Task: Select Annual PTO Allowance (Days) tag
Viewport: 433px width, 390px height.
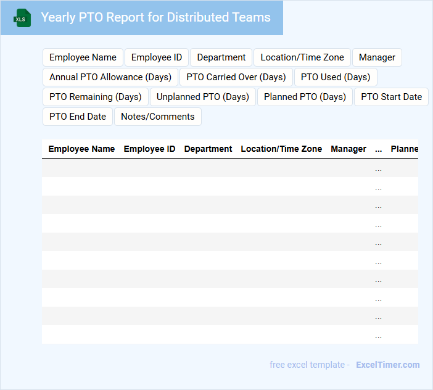Action: click(x=110, y=77)
